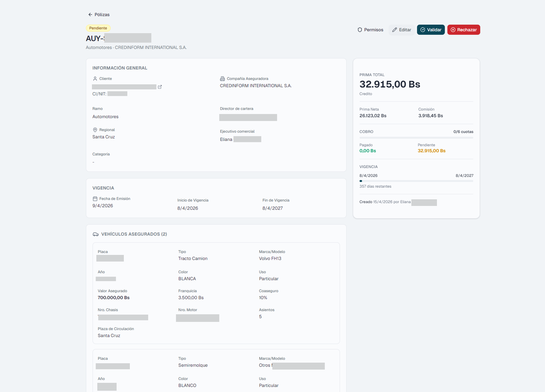Validate the policy with the Validar button
This screenshot has height=392, width=545.
431,30
